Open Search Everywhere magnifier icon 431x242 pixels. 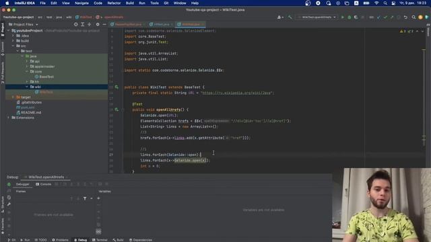(413, 17)
